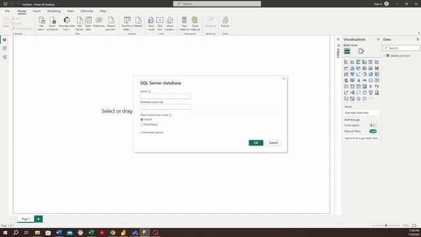Select the DirectQuery radio button
The image size is (421, 237).
pyautogui.click(x=142, y=124)
